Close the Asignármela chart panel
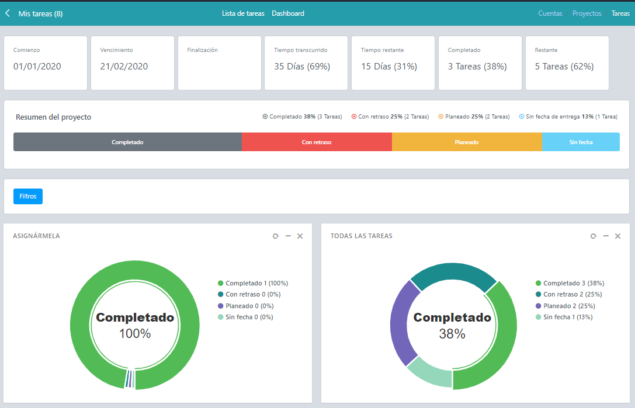 pos(300,236)
